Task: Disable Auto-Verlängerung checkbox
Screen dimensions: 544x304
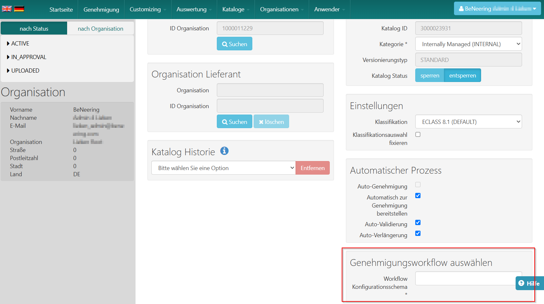Action: [x=418, y=233]
